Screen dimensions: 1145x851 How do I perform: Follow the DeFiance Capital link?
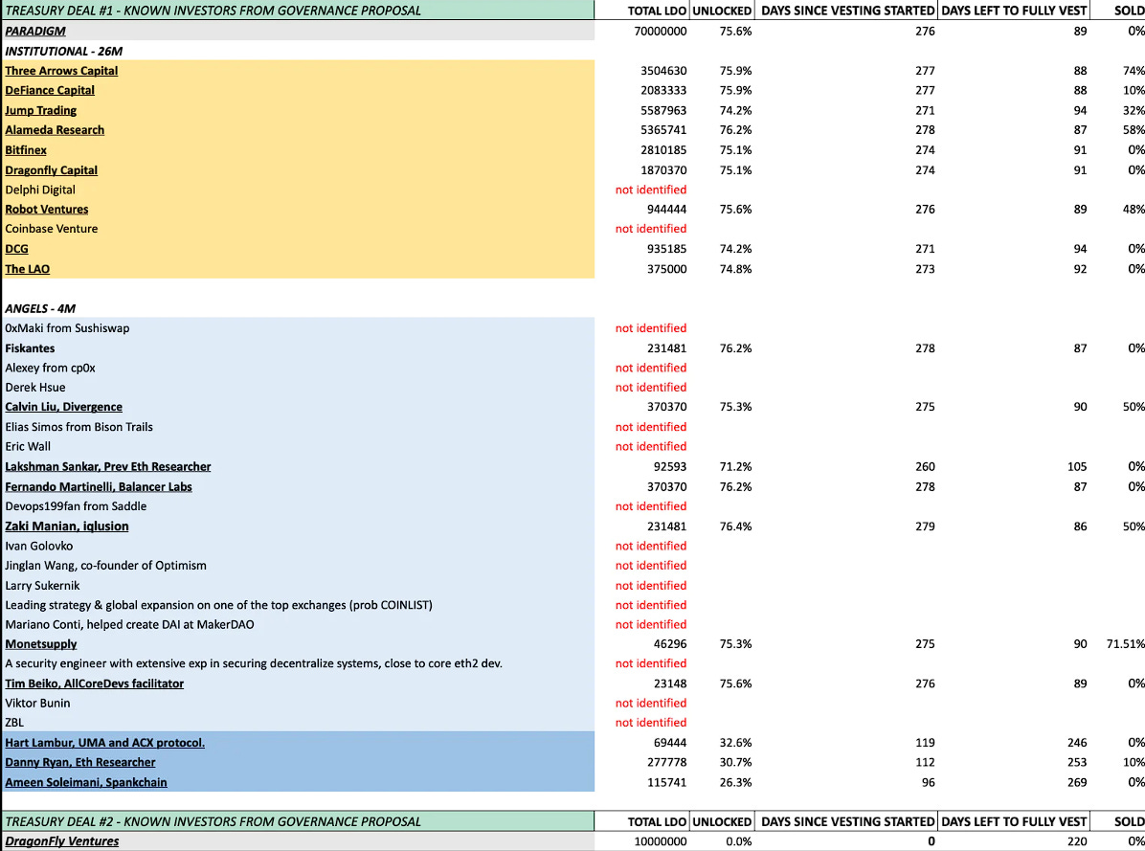[50, 91]
